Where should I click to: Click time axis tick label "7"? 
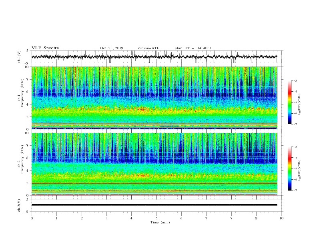207,218
